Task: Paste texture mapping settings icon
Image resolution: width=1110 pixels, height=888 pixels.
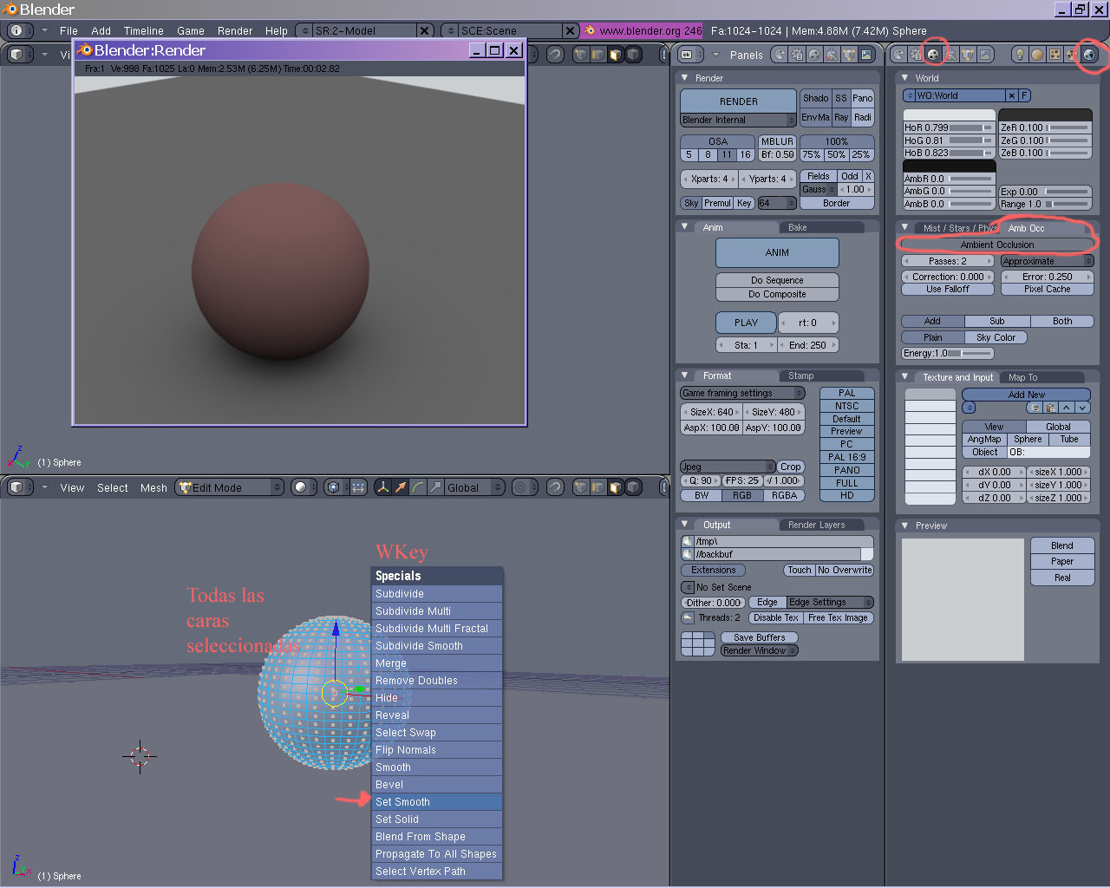Action: pyautogui.click(x=1050, y=408)
